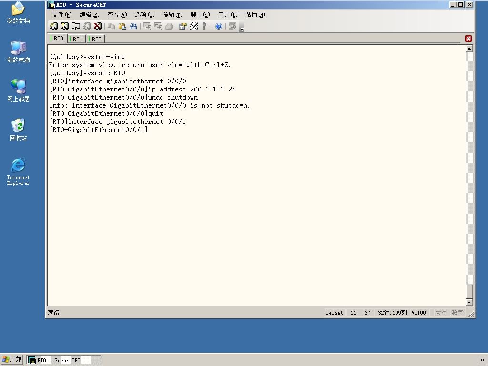Click the '[RT0-GigabitEthernet0/0/0]quit' line
Image resolution: width=488 pixels, height=366 pixels.
coord(106,113)
